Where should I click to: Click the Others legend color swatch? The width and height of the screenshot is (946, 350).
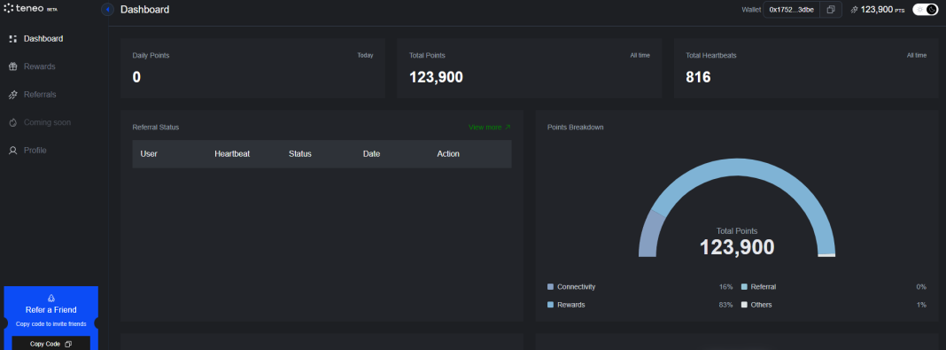[x=744, y=305]
